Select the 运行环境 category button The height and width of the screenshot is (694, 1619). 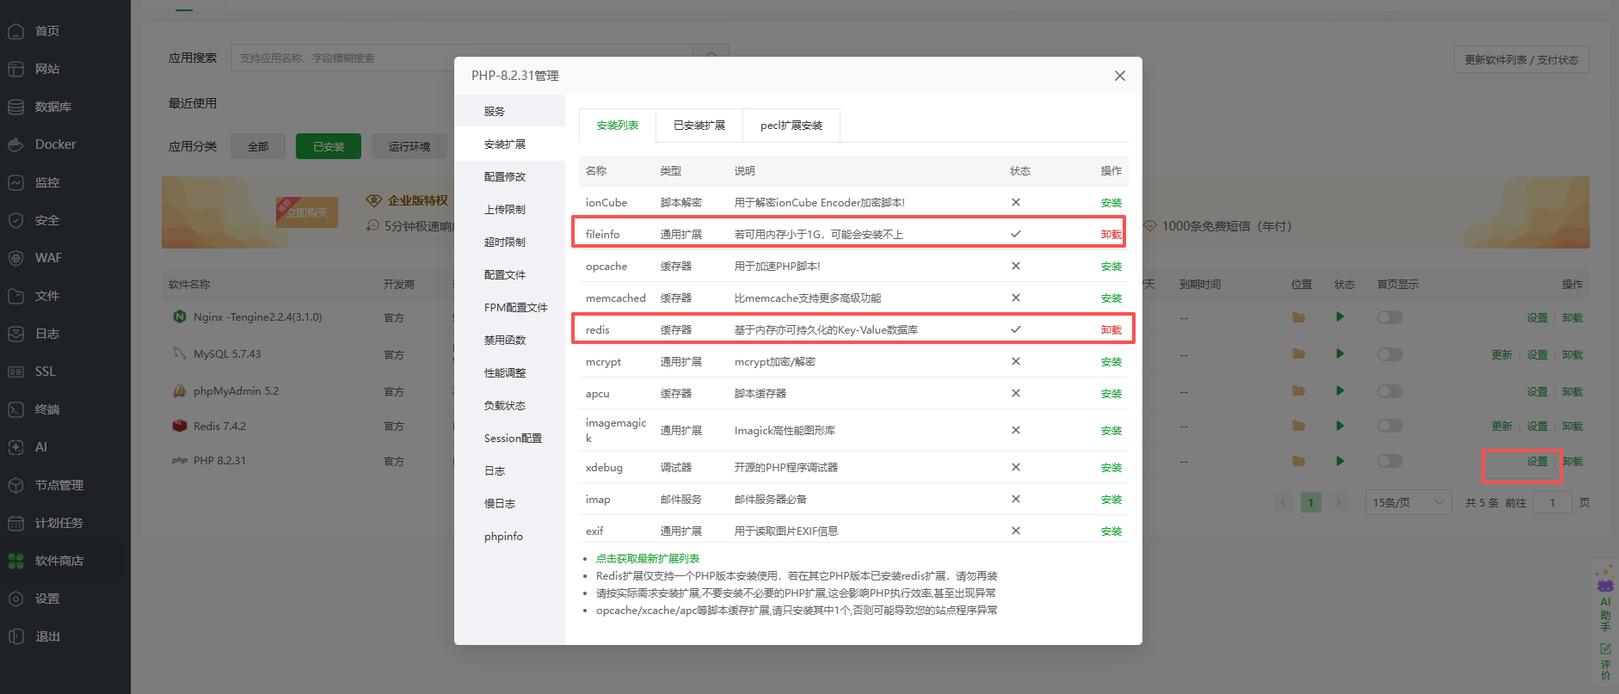click(x=409, y=146)
